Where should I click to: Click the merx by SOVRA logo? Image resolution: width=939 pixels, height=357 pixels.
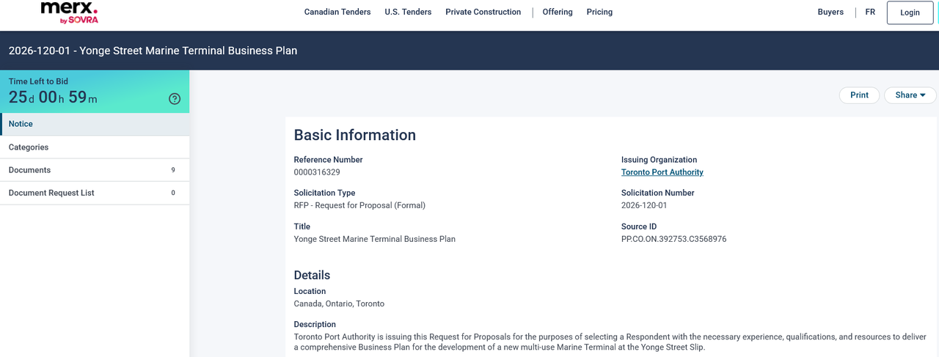tap(69, 12)
